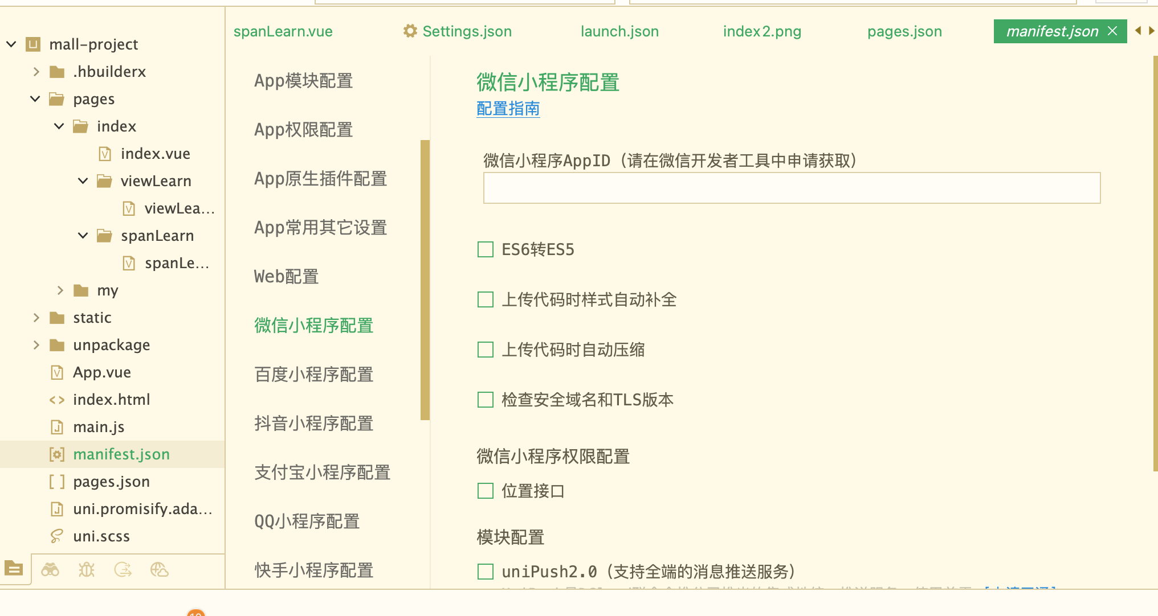This screenshot has width=1158, height=616.
Task: Click the tab scroll-right arrow icon
Action: (1151, 31)
